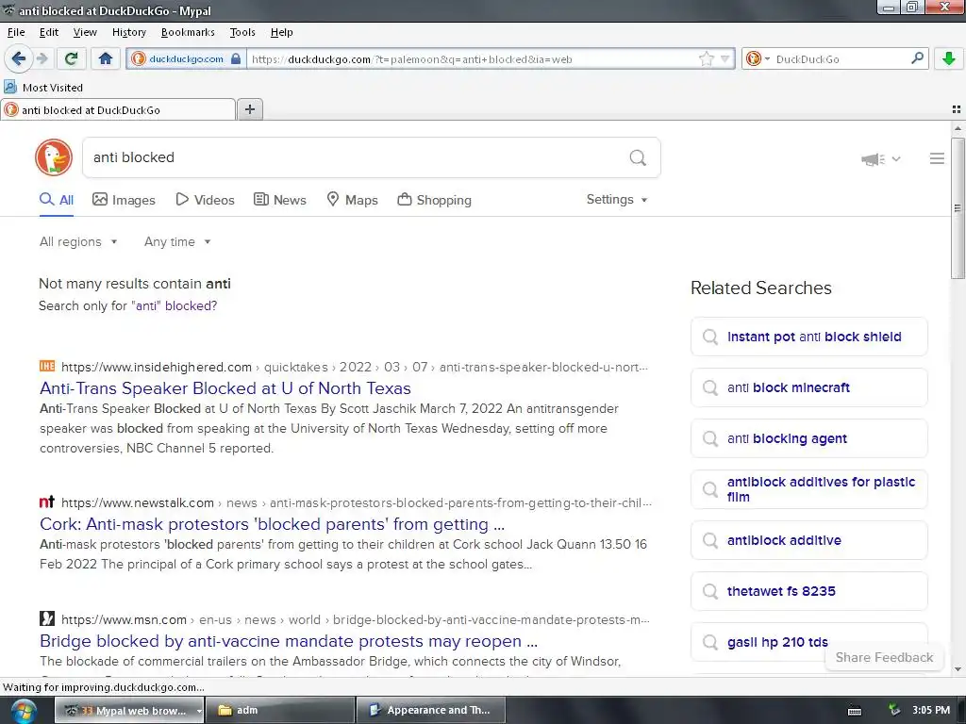This screenshot has width=966, height=724.
Task: Switch to Shopping results
Action: coord(434,200)
